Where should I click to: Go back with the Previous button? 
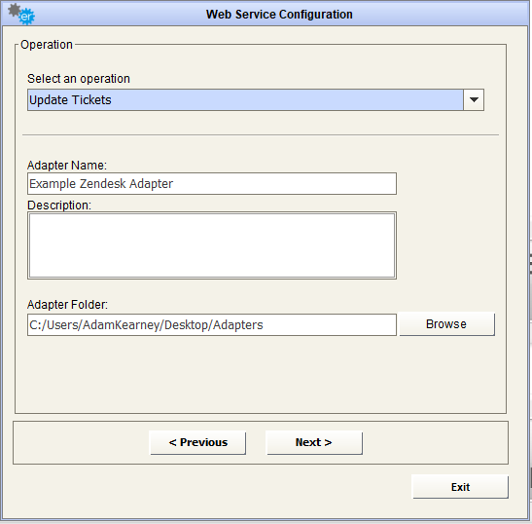click(x=197, y=442)
